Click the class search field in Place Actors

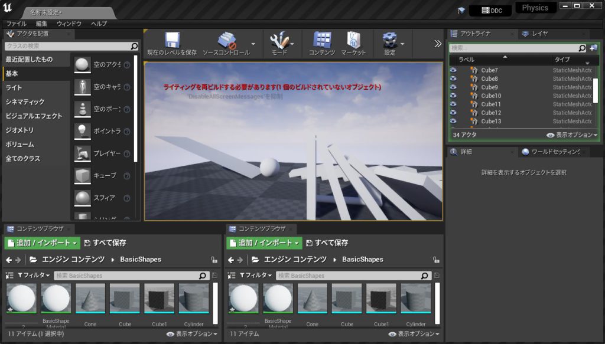pyautogui.click(x=71, y=46)
